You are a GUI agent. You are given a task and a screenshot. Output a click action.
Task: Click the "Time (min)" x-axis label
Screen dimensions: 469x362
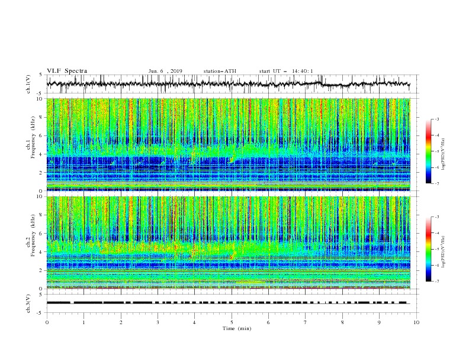pyautogui.click(x=237, y=328)
